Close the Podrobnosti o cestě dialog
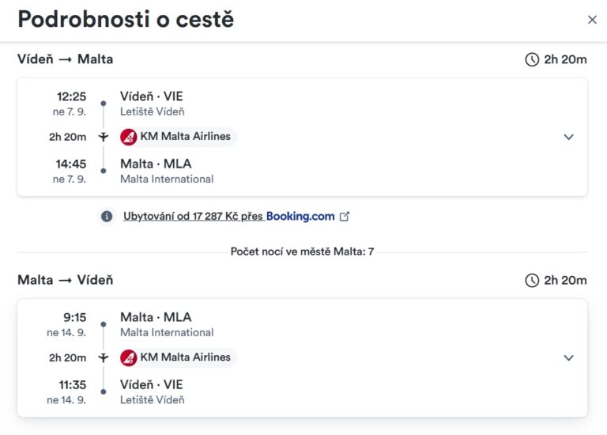 [x=592, y=20]
